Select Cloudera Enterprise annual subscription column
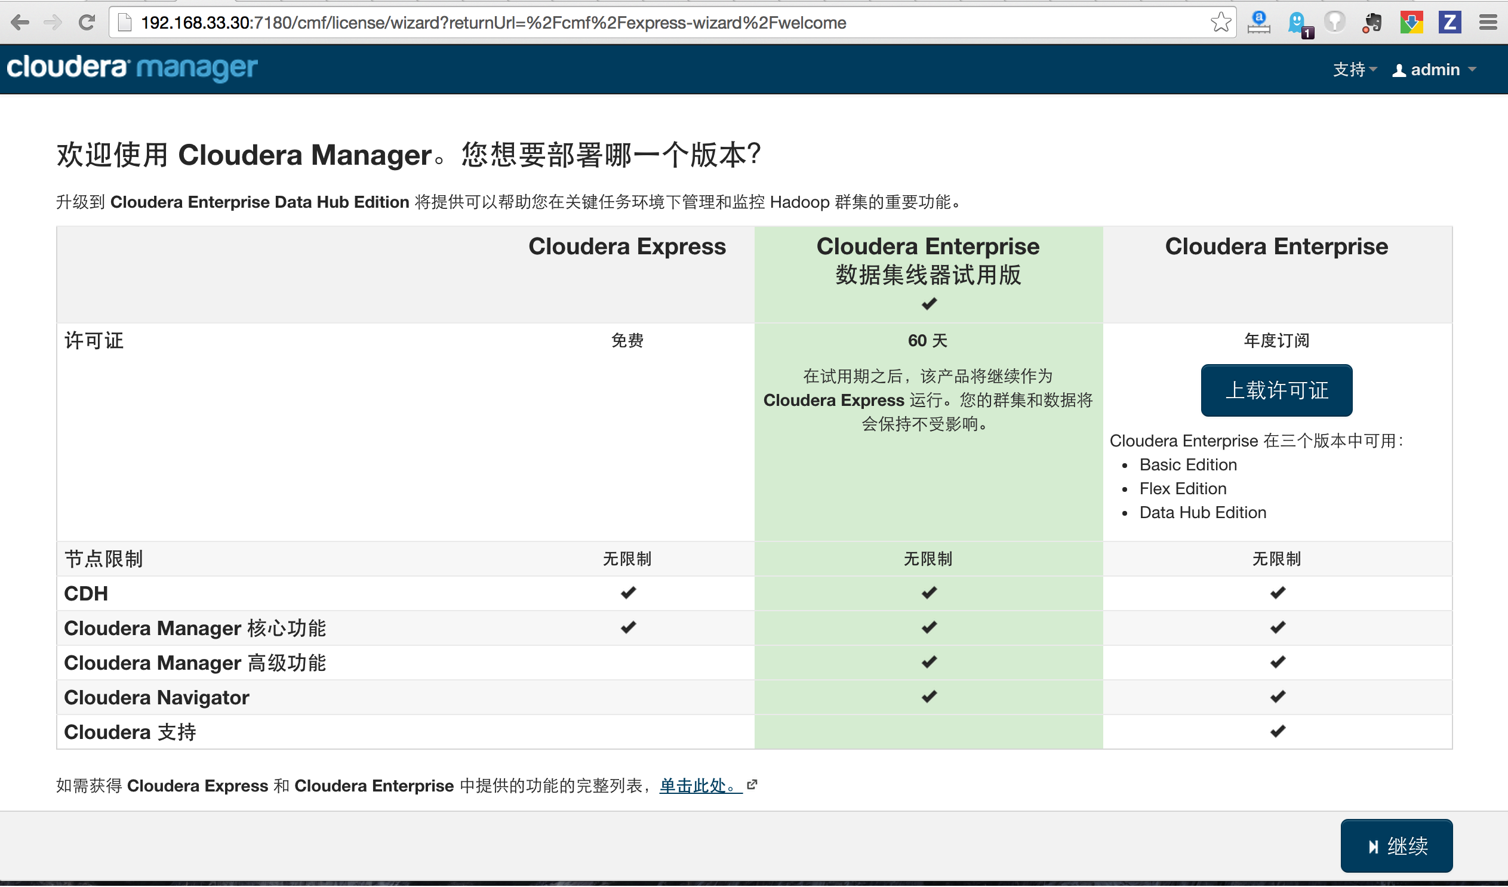The width and height of the screenshot is (1508, 887). pos(1276,247)
